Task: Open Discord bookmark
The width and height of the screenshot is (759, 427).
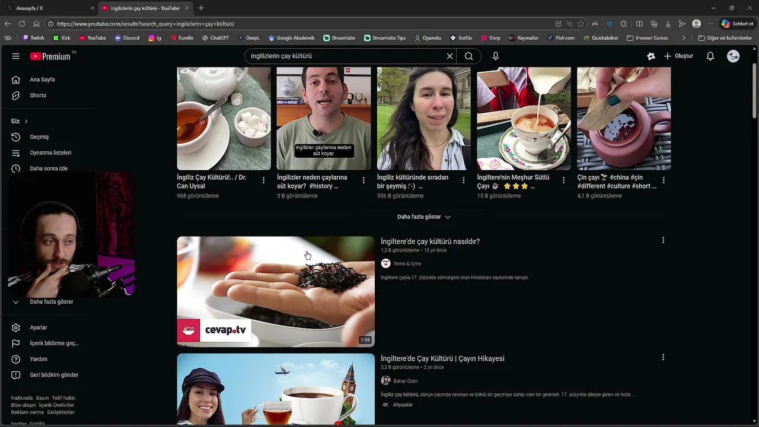Action: pos(127,38)
